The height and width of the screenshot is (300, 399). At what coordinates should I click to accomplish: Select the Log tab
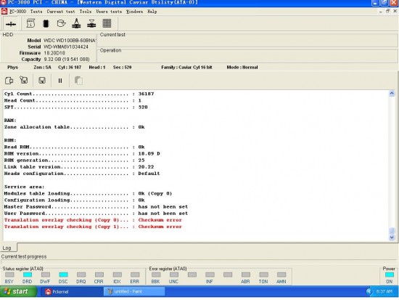7,248
